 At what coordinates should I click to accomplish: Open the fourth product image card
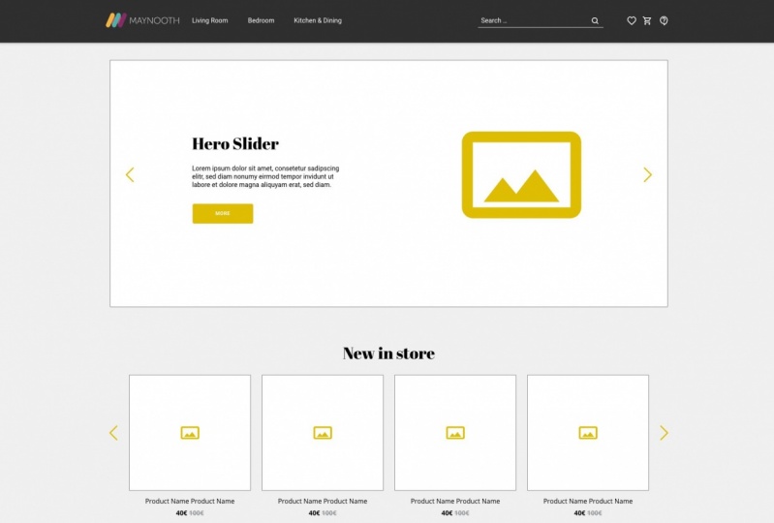pos(588,433)
